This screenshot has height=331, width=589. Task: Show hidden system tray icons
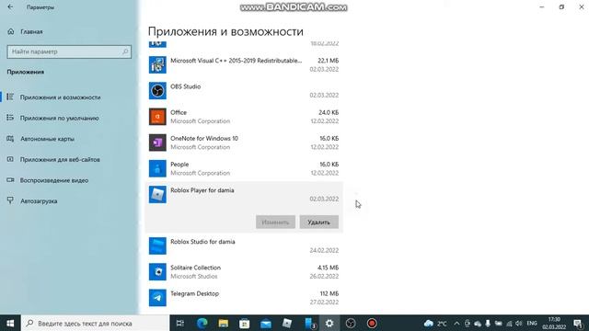(x=456, y=323)
